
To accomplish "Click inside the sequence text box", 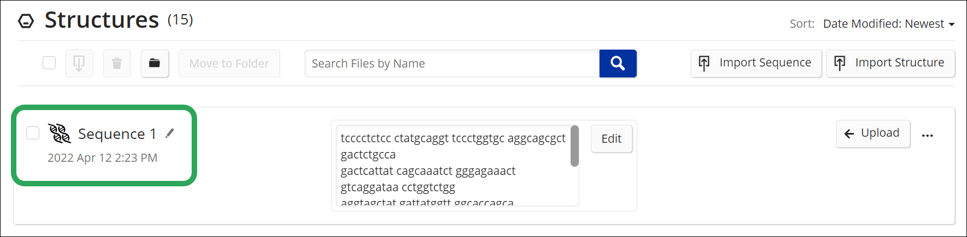I will click(x=453, y=163).
